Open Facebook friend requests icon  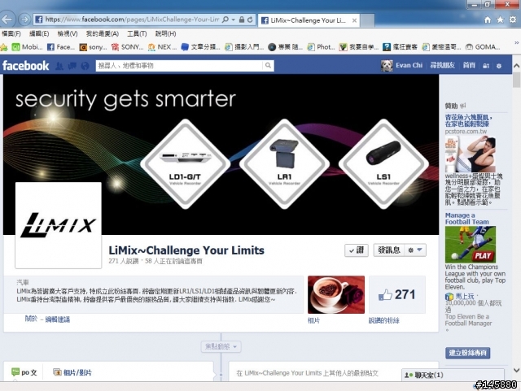click(59, 66)
